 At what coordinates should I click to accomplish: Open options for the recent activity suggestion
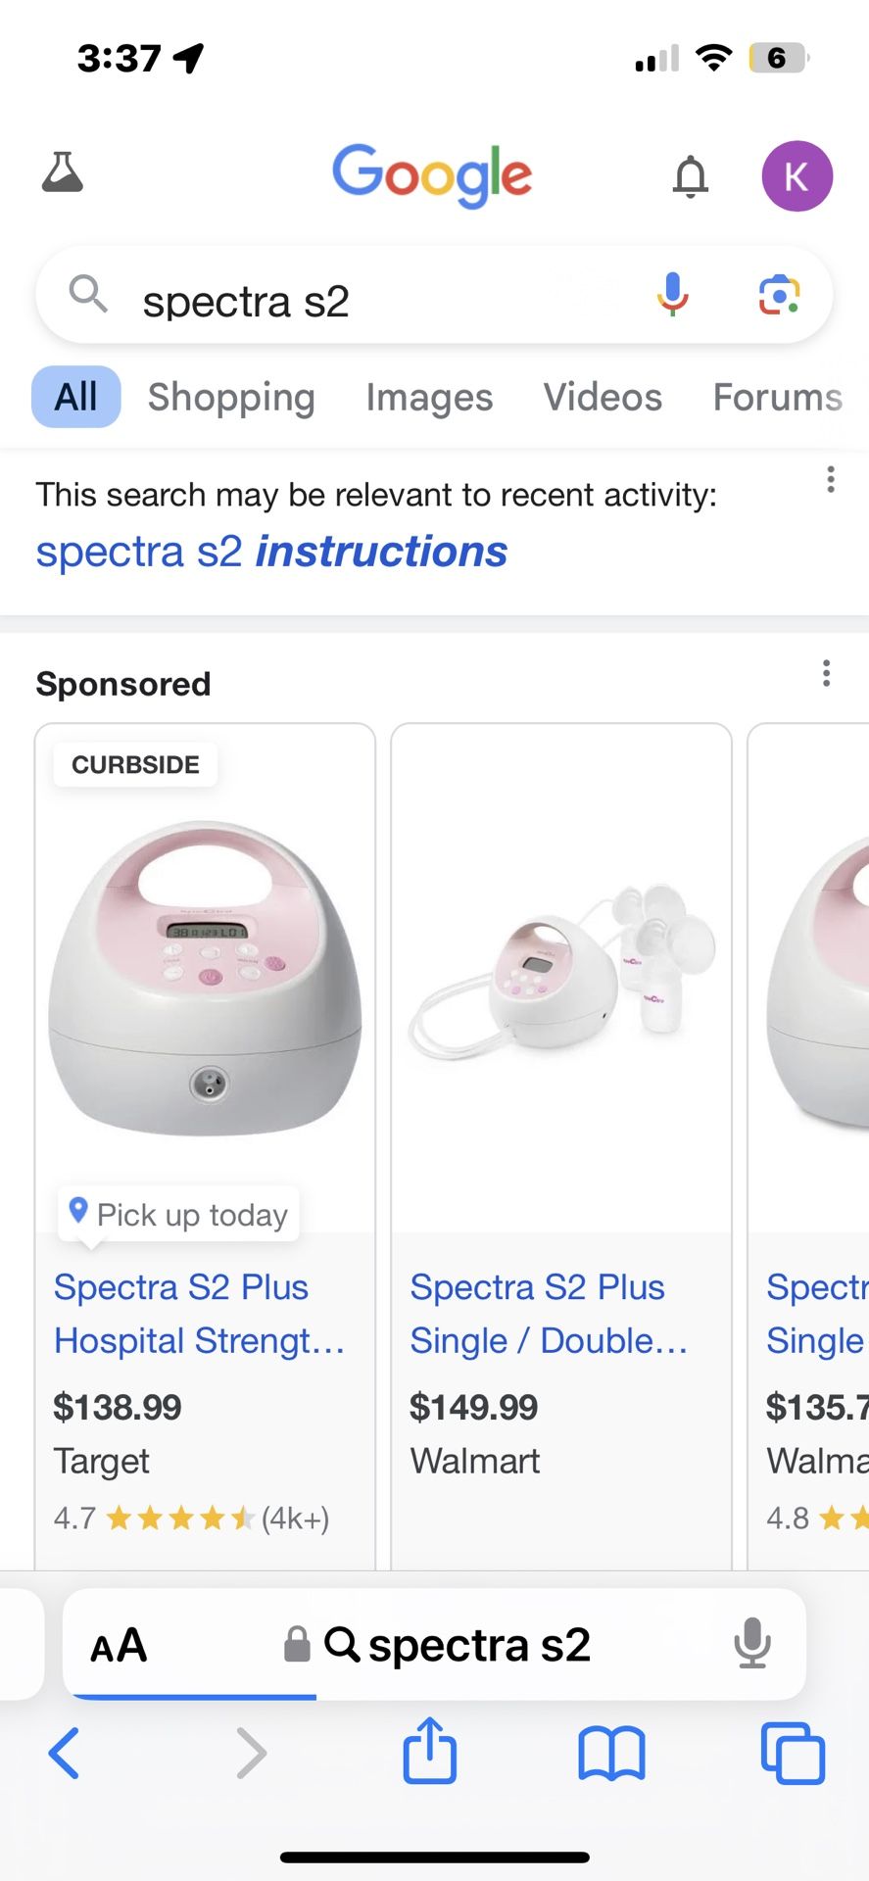tap(831, 479)
